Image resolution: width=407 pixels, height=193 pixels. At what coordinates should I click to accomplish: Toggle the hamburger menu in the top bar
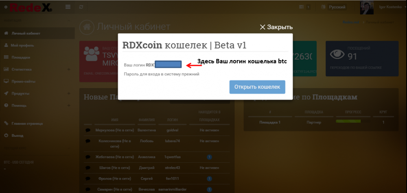click(x=68, y=7)
